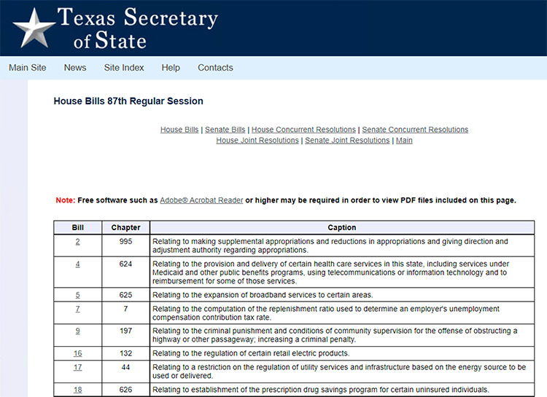The image size is (547, 397).
Task: Open the Contacts page
Action: point(215,68)
